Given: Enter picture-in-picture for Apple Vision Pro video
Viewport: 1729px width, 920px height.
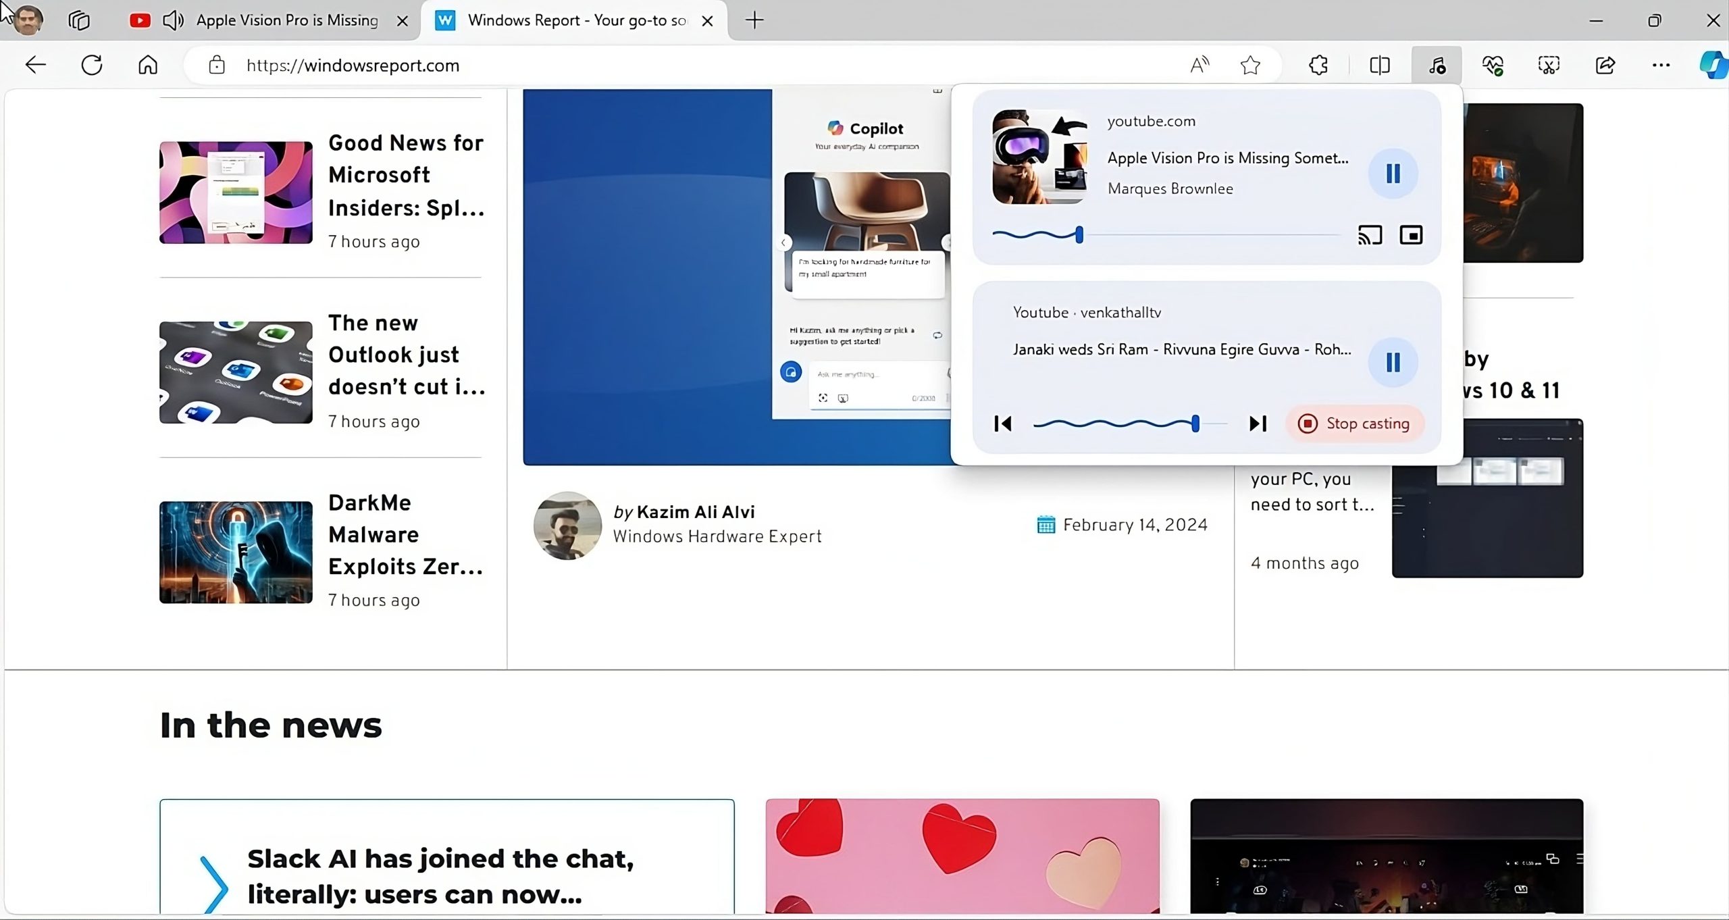Looking at the screenshot, I should coord(1411,235).
